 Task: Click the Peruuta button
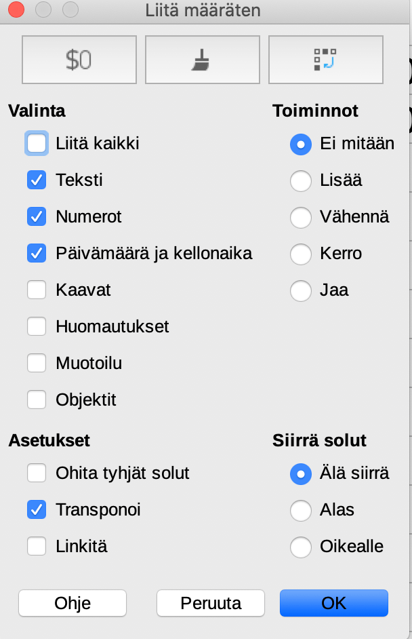pyautogui.click(x=211, y=603)
